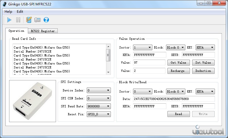Open the Help menu
The width and height of the screenshot is (228, 138).
(x=8, y=12)
